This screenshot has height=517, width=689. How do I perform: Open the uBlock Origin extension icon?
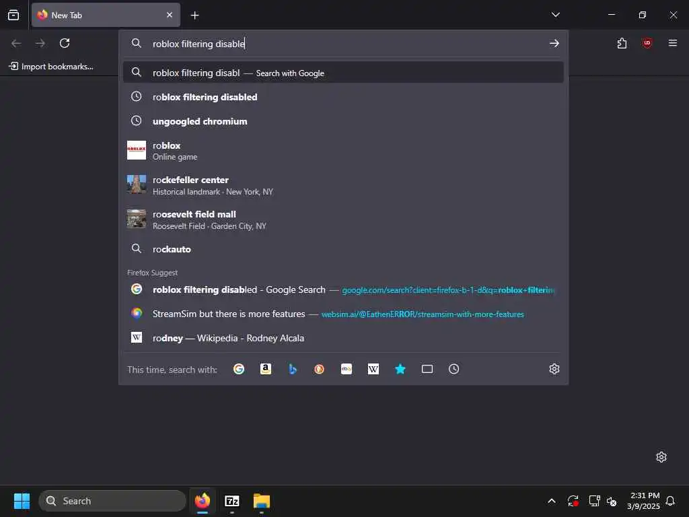647,43
